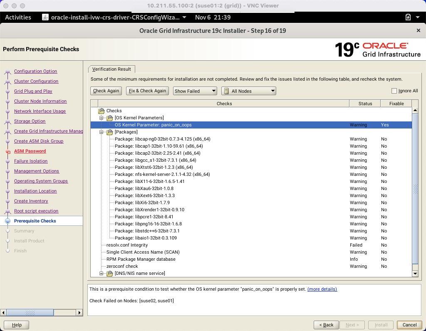Viewport: 426px width, 331px height.
Task: Go to Cluster Configuration step
Action: (x=36, y=81)
